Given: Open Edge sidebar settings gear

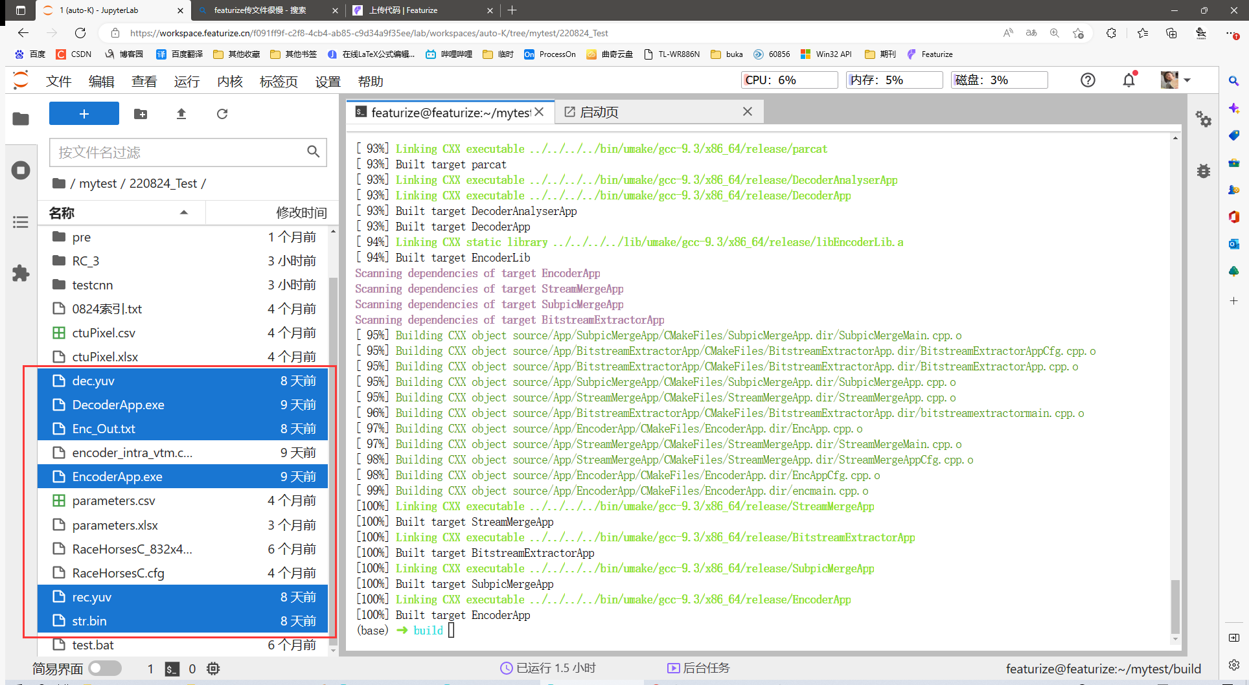Looking at the screenshot, I should [x=1233, y=665].
